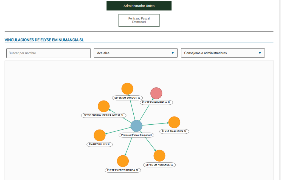Click the arrow of the Actuales dropdown
281x180 pixels.
point(173,53)
